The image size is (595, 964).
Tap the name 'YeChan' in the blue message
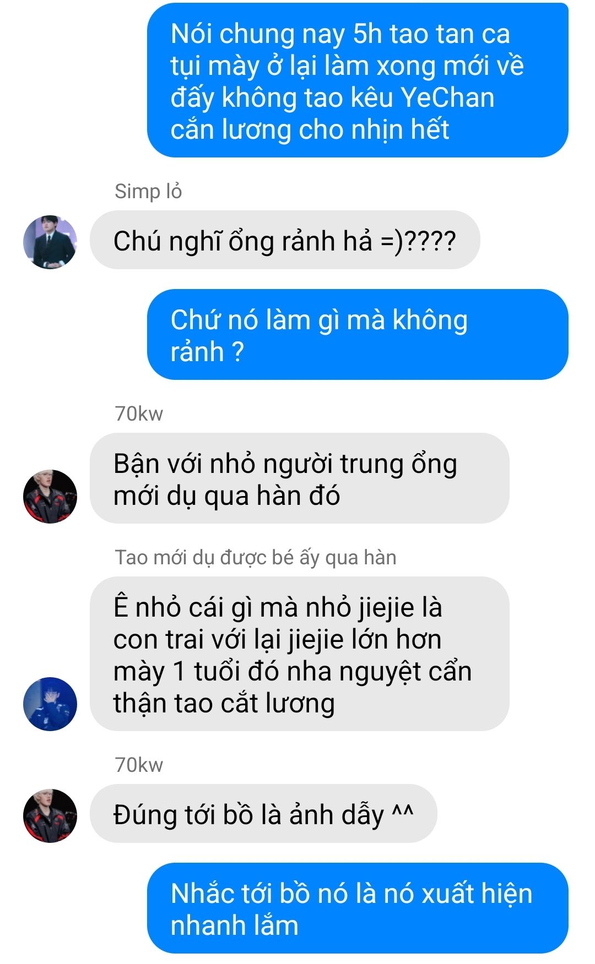pos(447,97)
